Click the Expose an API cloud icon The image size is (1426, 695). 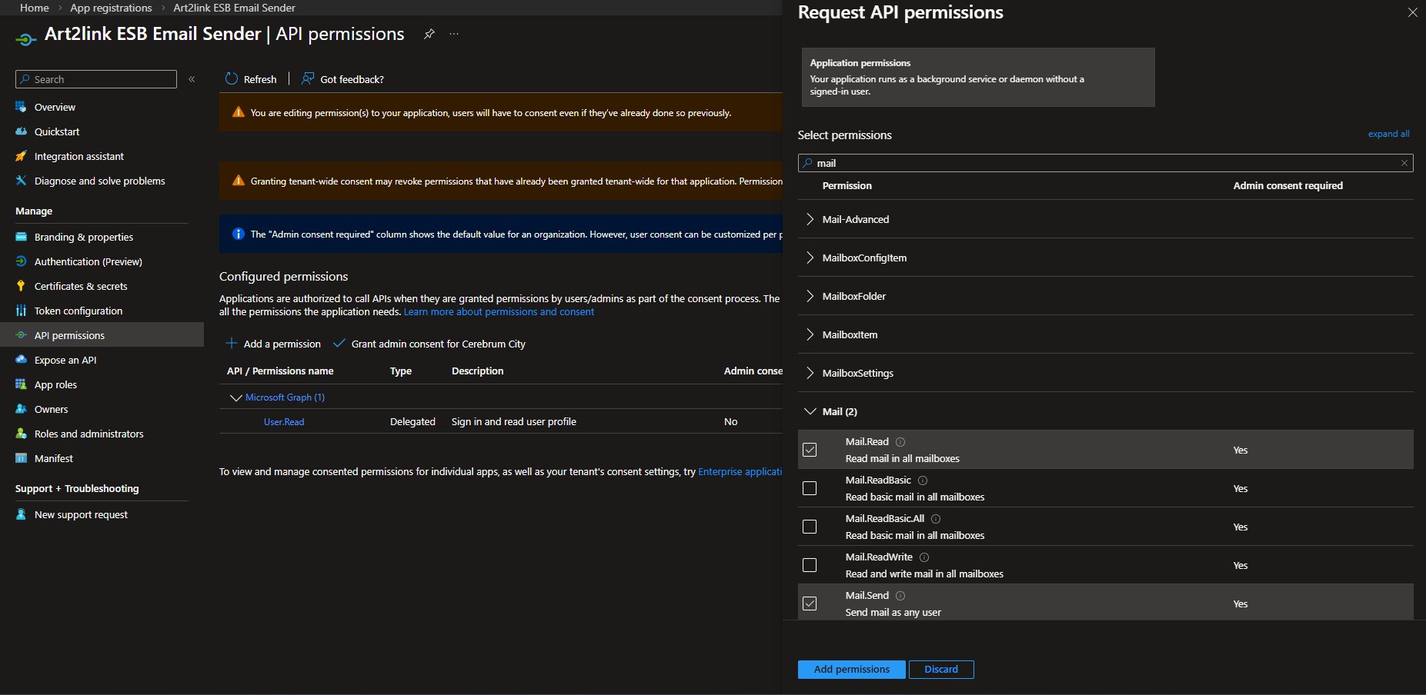click(x=21, y=360)
